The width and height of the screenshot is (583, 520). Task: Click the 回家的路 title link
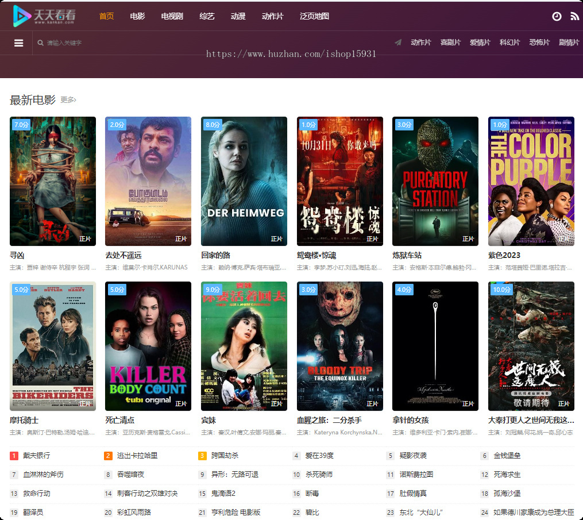coord(215,256)
